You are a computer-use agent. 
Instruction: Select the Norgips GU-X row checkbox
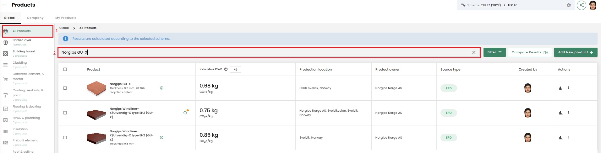[65, 88]
